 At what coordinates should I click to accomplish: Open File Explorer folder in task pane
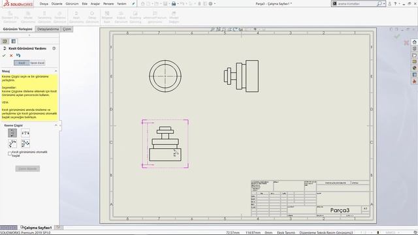414,55
